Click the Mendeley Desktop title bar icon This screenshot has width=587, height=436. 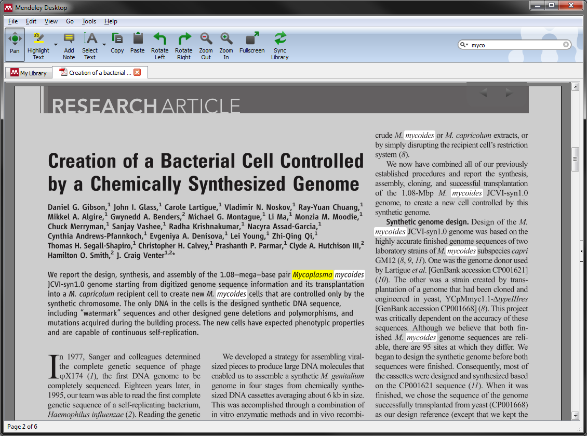(8, 7)
